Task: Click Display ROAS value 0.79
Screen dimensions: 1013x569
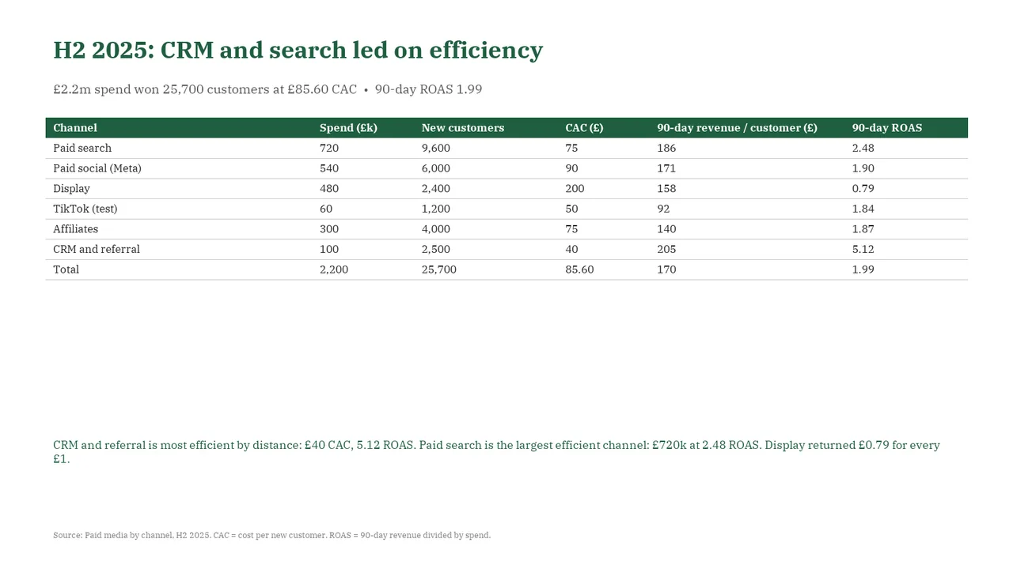Action: click(x=863, y=189)
